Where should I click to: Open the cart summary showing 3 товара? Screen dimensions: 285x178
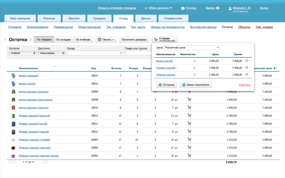coord(165,39)
